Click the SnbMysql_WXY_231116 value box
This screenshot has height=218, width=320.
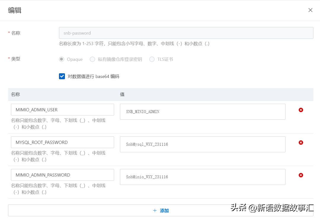[202, 144]
